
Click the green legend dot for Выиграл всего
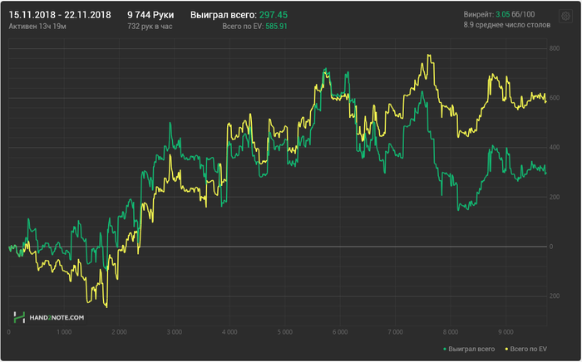point(446,348)
